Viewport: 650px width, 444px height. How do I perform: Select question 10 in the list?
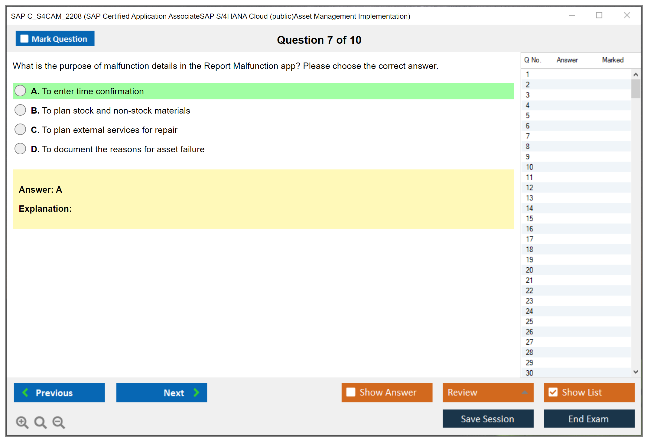tap(529, 167)
